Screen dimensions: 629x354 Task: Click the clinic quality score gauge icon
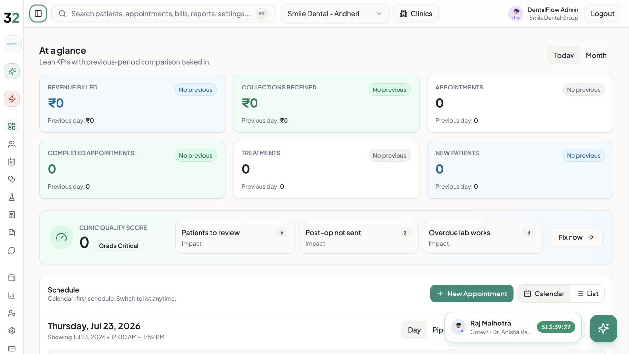61,237
